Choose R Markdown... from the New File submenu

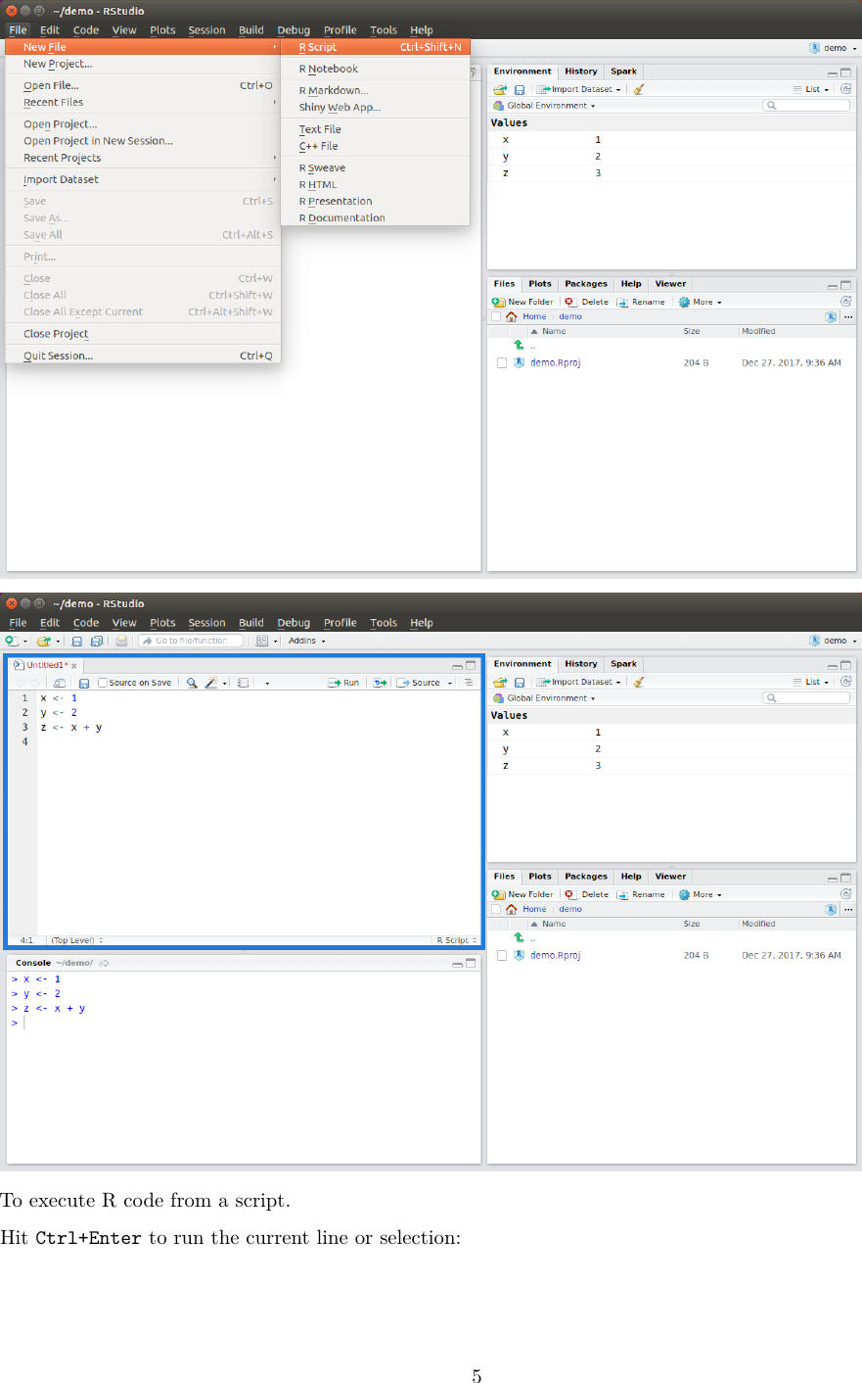[x=376, y=90]
